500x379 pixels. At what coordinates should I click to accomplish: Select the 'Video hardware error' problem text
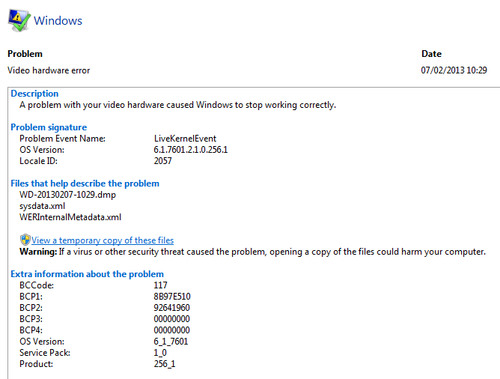pos(49,70)
